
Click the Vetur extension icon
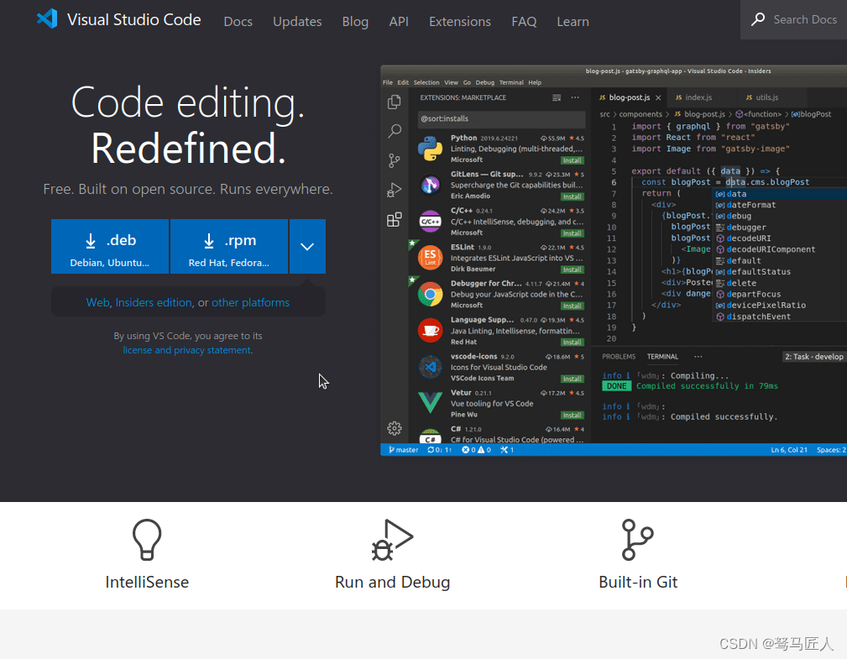click(x=430, y=403)
